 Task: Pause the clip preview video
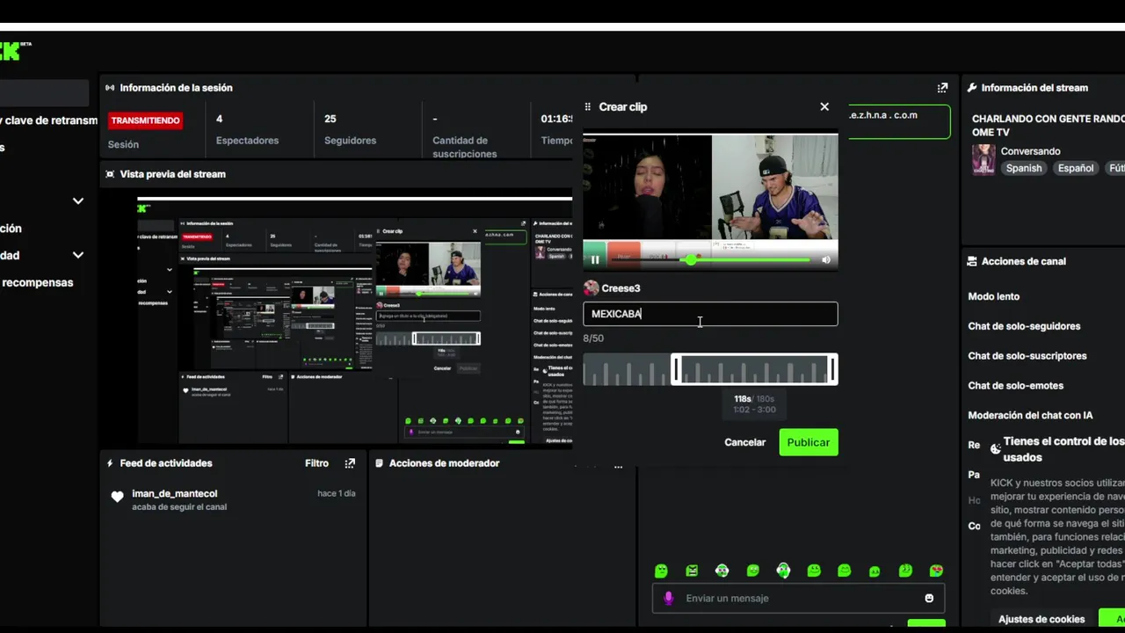595,259
